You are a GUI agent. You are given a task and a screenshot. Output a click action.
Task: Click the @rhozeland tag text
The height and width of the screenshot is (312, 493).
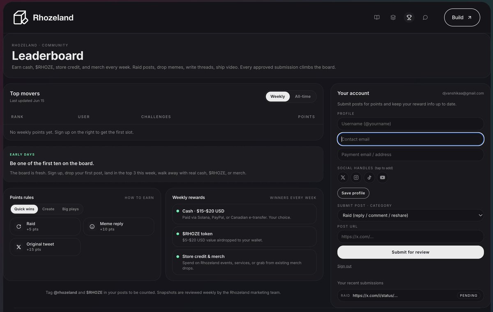click(65, 293)
